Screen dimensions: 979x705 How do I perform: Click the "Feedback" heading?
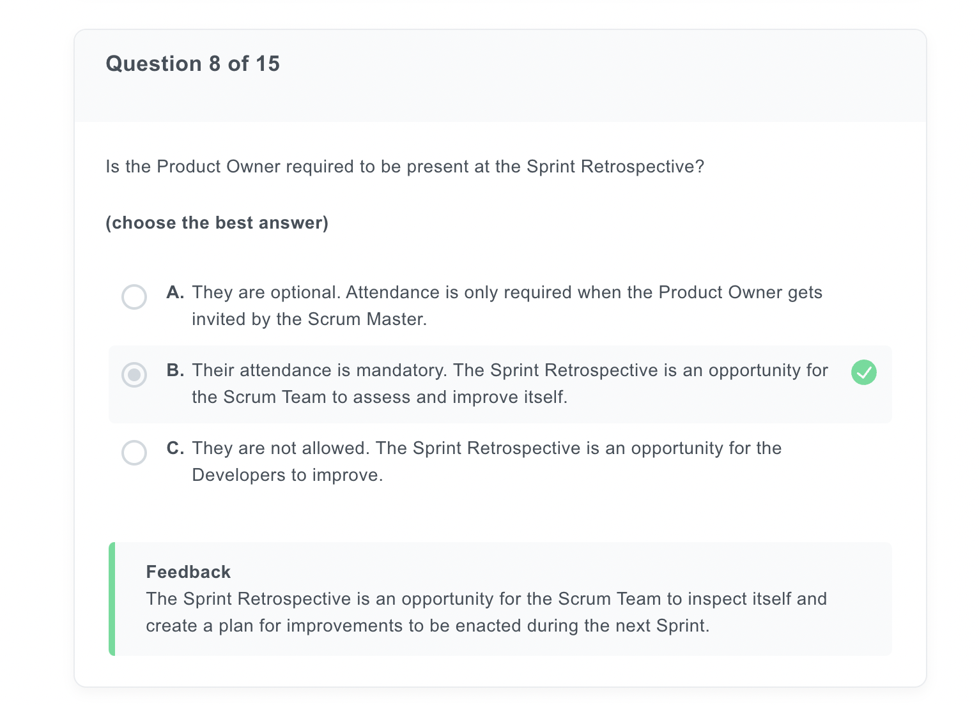(x=188, y=572)
